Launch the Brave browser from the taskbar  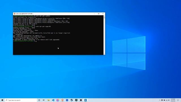tap(62, 100)
